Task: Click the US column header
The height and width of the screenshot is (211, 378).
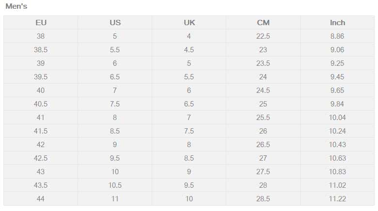Action: [x=115, y=23]
